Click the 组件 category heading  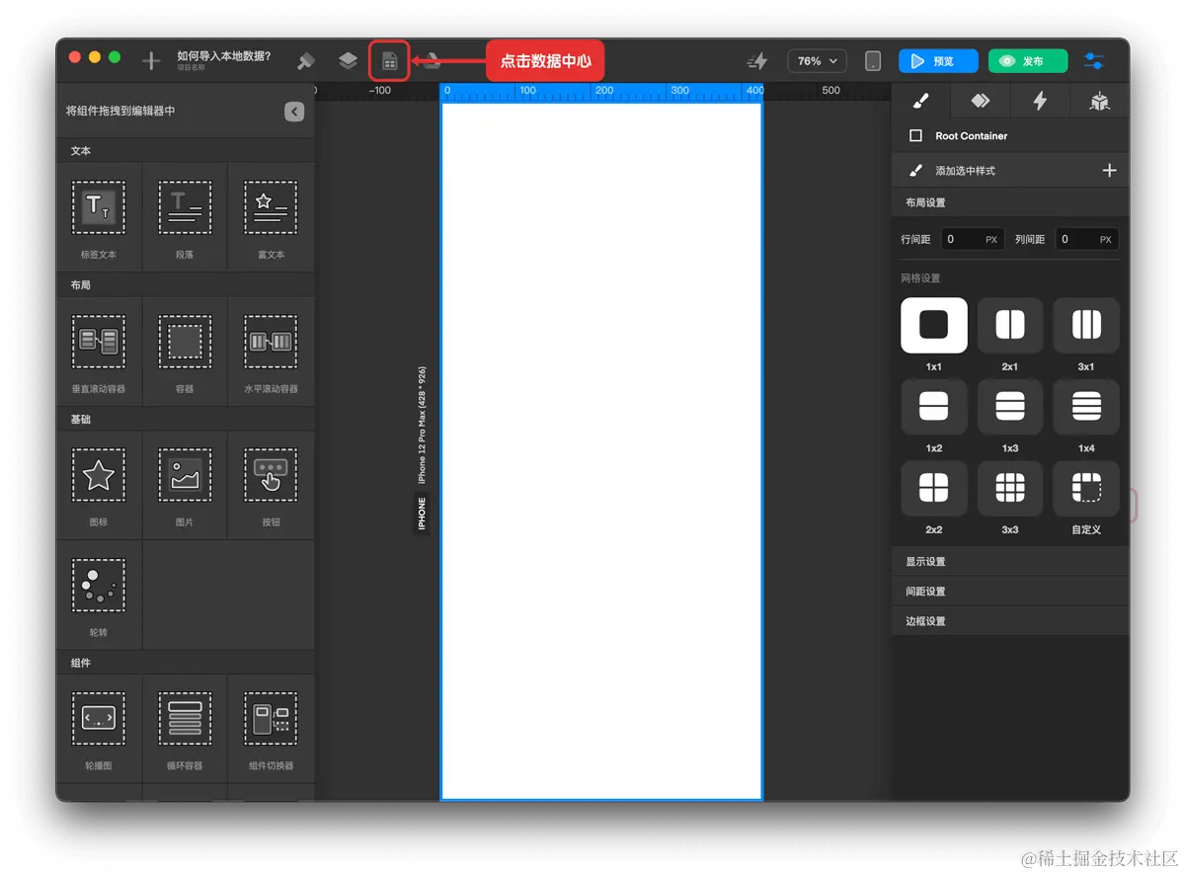(x=81, y=663)
